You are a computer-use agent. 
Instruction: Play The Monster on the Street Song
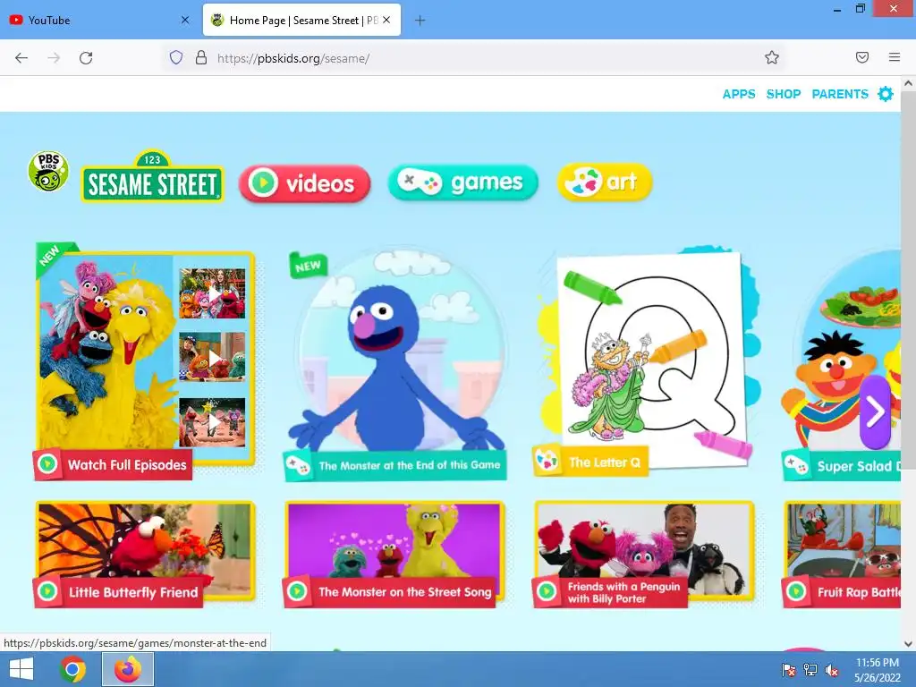394,555
